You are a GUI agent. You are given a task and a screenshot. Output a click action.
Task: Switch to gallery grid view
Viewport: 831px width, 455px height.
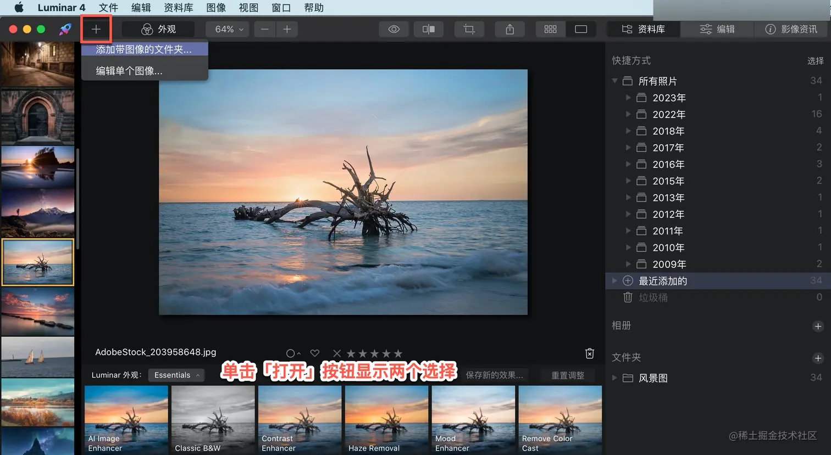click(x=550, y=29)
